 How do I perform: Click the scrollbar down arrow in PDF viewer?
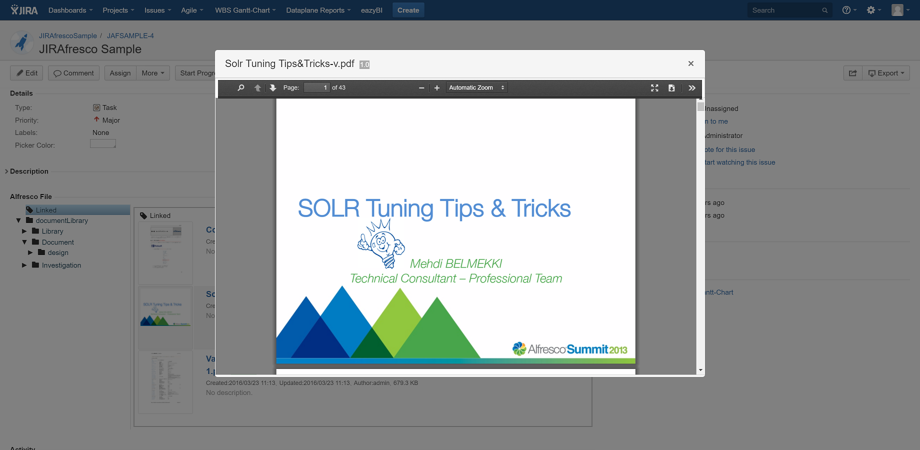[x=701, y=370]
